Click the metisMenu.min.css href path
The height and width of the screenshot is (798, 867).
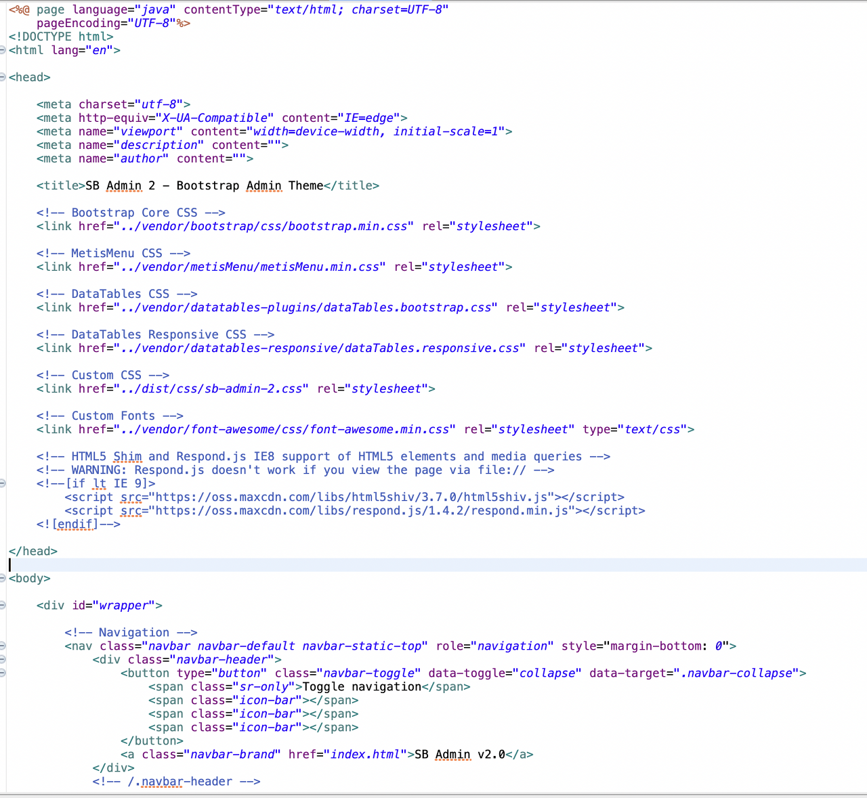[250, 267]
